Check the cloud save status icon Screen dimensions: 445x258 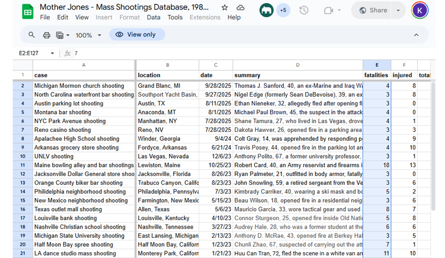coord(240,8)
